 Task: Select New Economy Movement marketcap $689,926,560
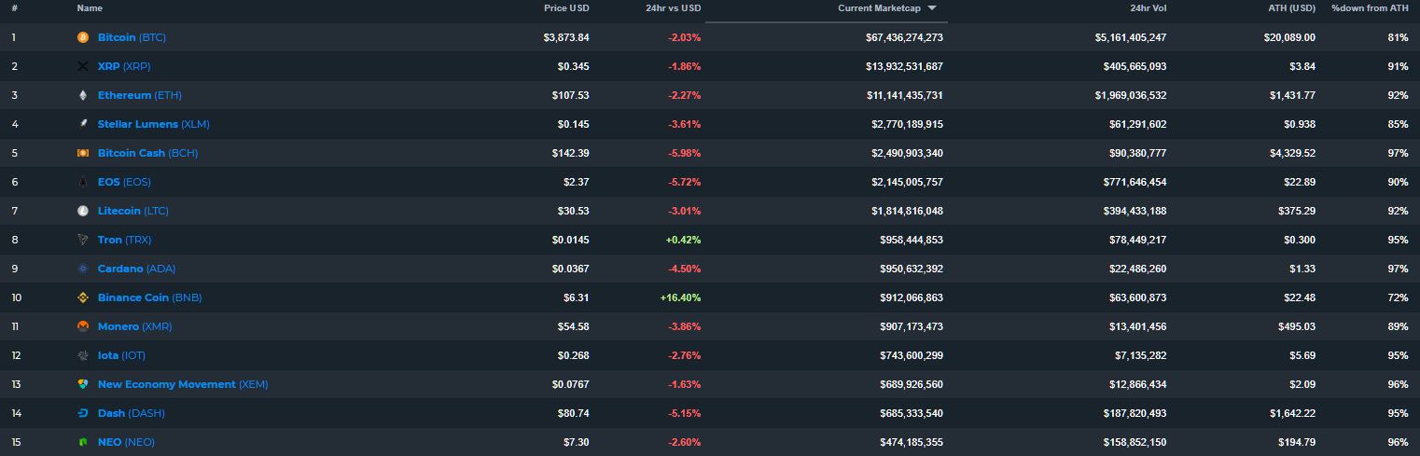pos(910,384)
